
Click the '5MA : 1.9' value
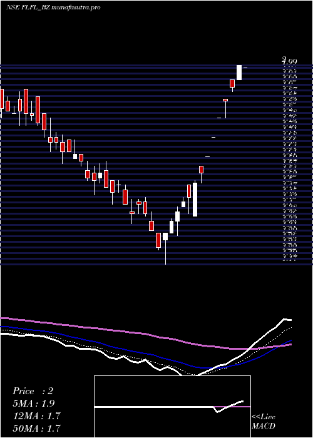[x=34, y=404]
